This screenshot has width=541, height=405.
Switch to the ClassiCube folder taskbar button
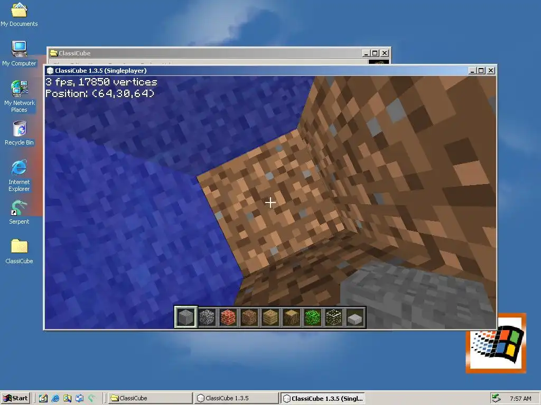tap(150, 398)
